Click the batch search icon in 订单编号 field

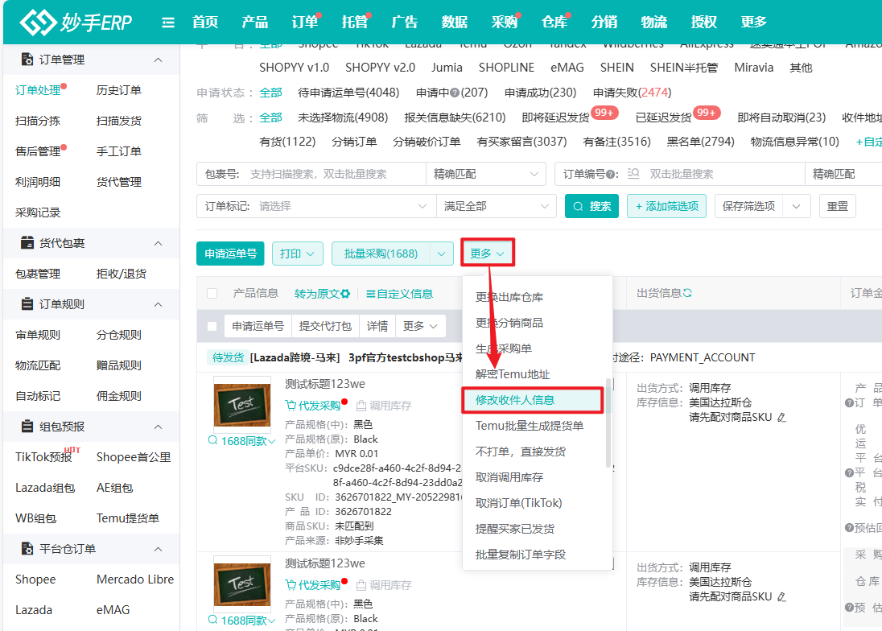point(633,174)
